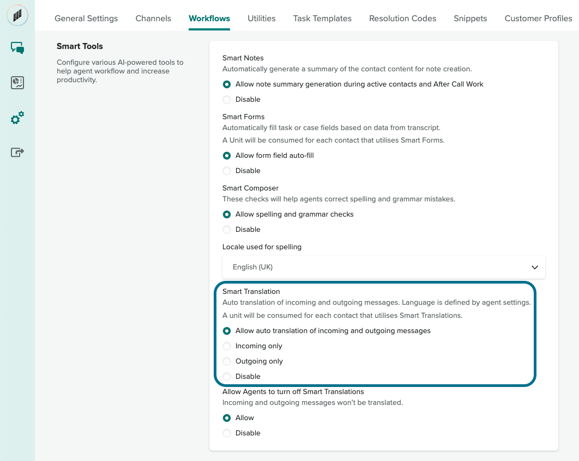Screen dimensions: 579x461
Task: Open the Snippets tab
Action: point(470,19)
